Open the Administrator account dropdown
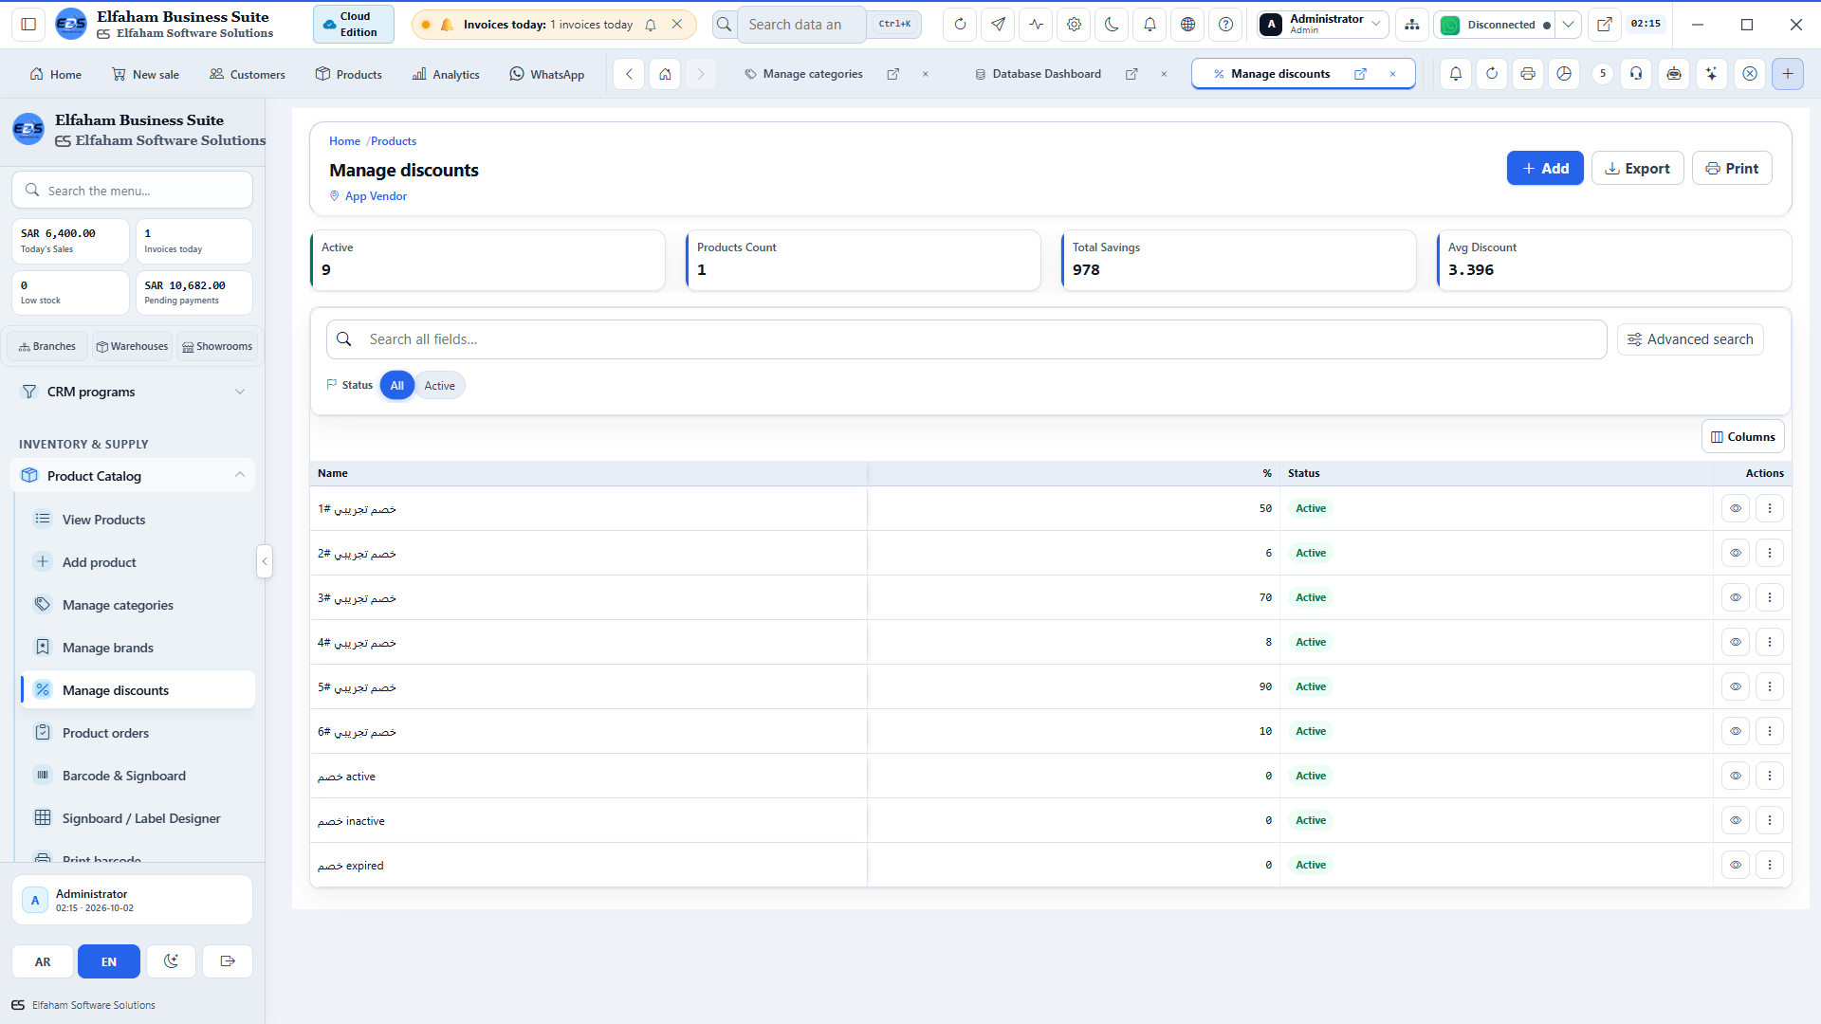The height and width of the screenshot is (1024, 1821). 1323,25
